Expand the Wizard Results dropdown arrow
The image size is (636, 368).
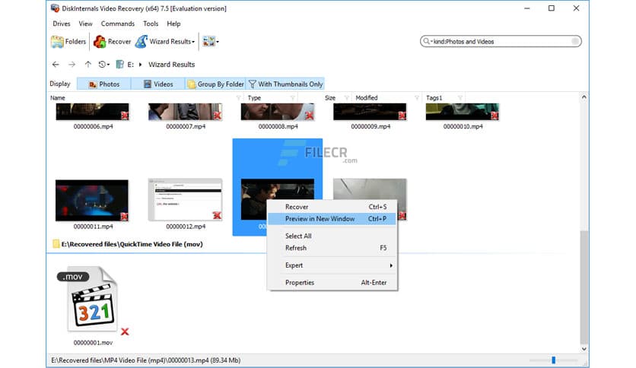[193, 42]
